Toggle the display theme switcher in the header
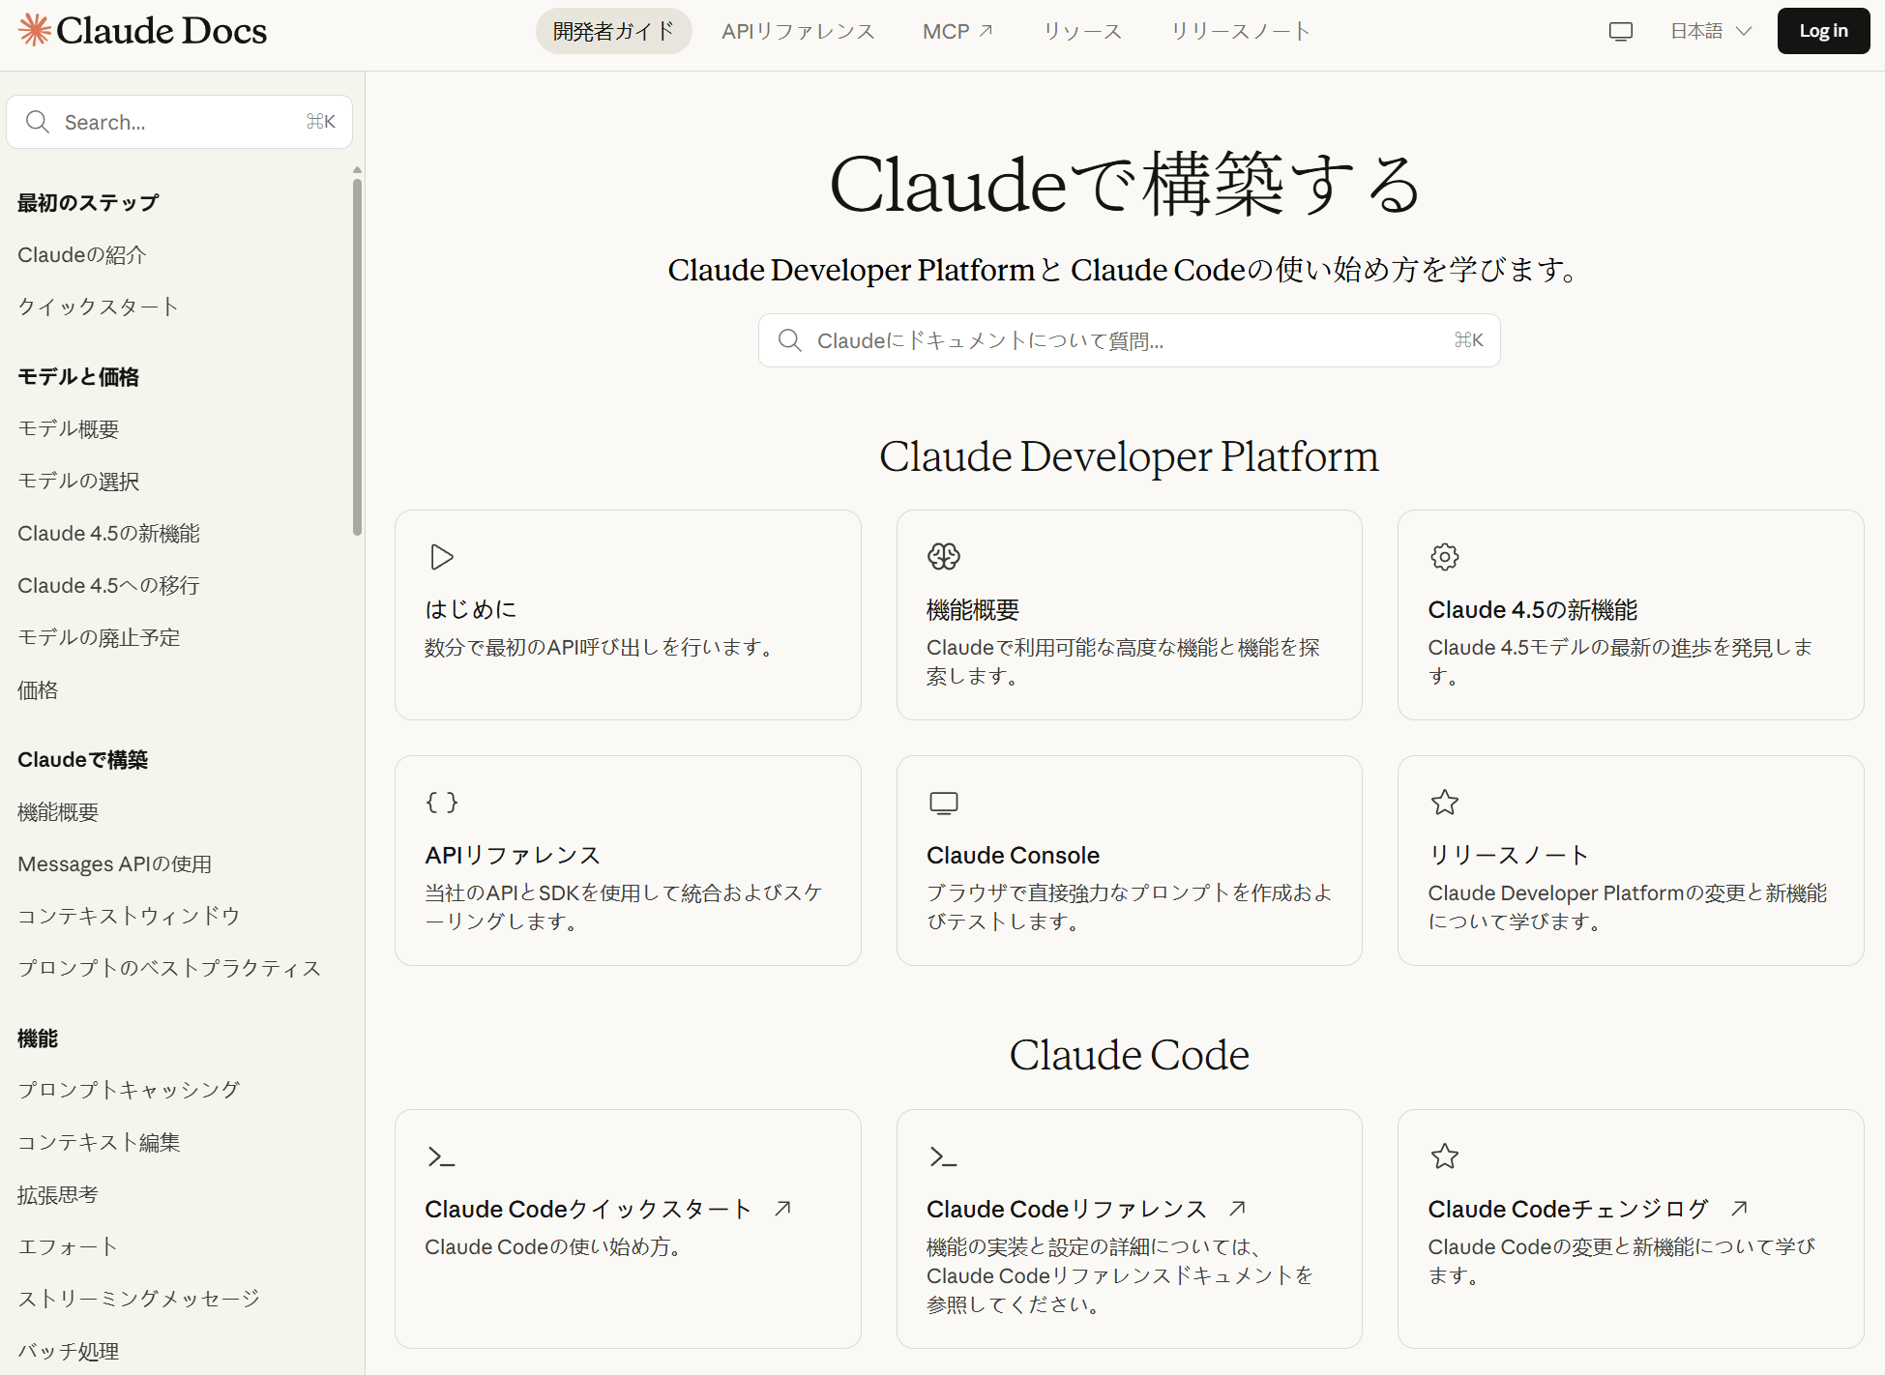This screenshot has height=1375, width=1885. [x=1621, y=30]
